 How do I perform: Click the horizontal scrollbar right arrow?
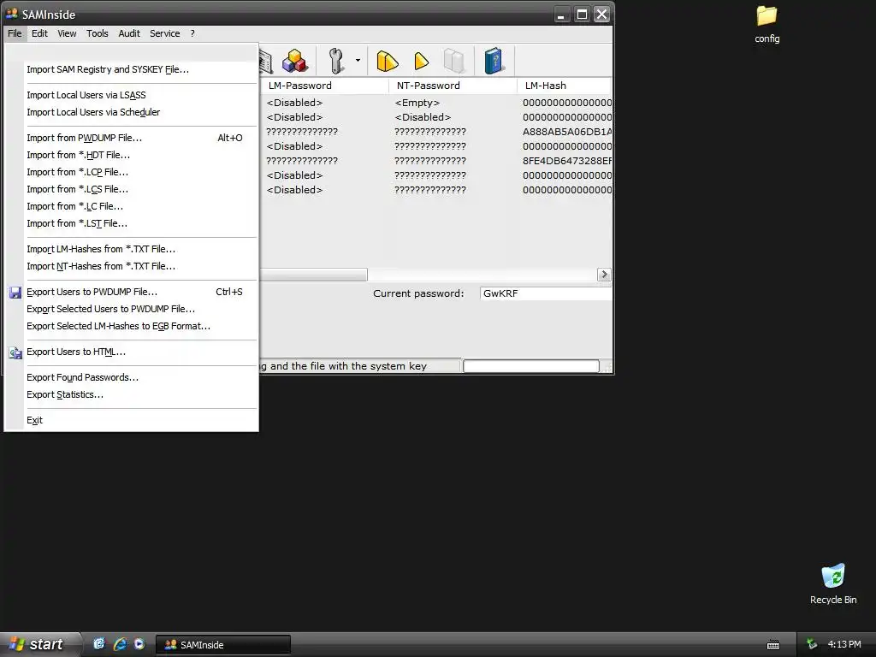[x=604, y=275]
